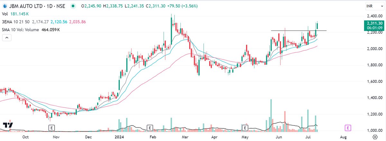Click the 2,174.27 EMA 10 value
Screen dimensions: 386x141
point(40,22)
